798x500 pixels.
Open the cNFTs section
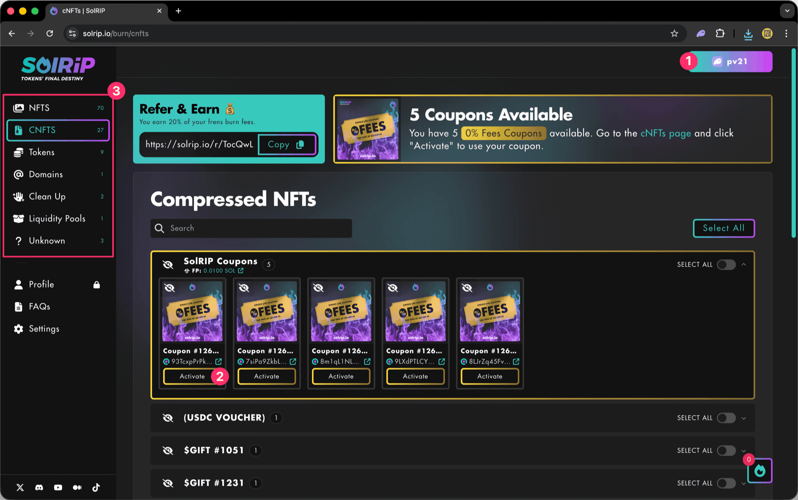click(x=58, y=130)
